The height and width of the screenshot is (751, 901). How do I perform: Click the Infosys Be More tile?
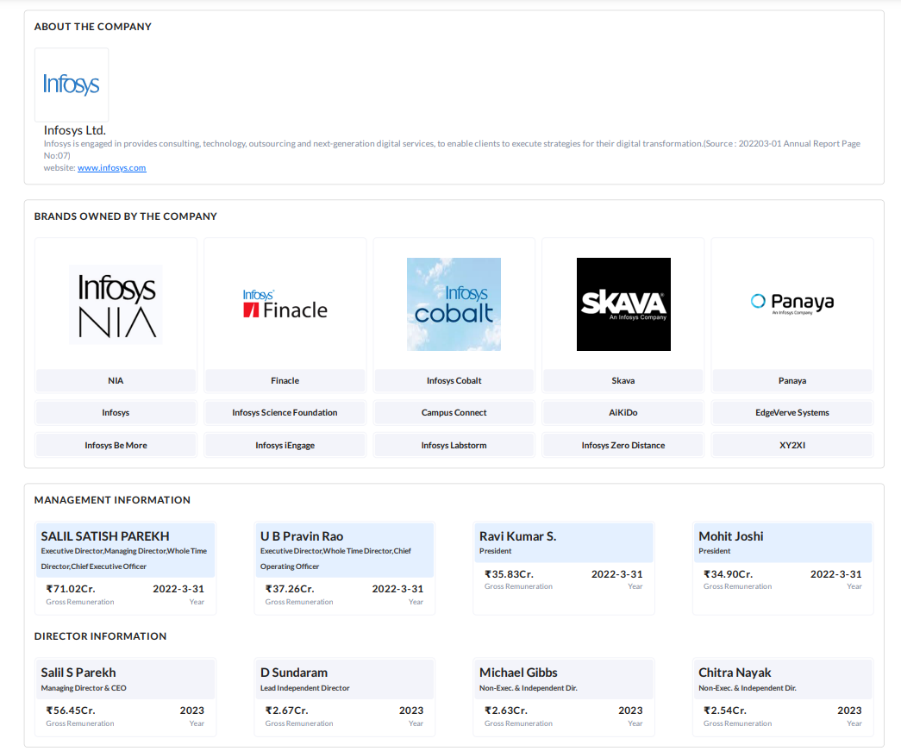pos(116,445)
